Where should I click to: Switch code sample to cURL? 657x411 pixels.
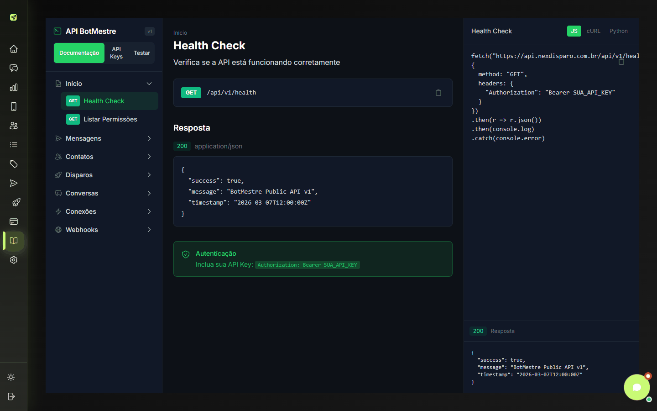(593, 31)
